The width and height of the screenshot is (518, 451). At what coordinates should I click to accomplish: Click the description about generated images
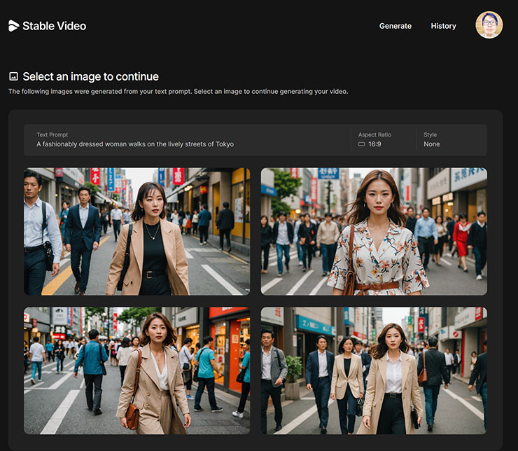tap(178, 92)
